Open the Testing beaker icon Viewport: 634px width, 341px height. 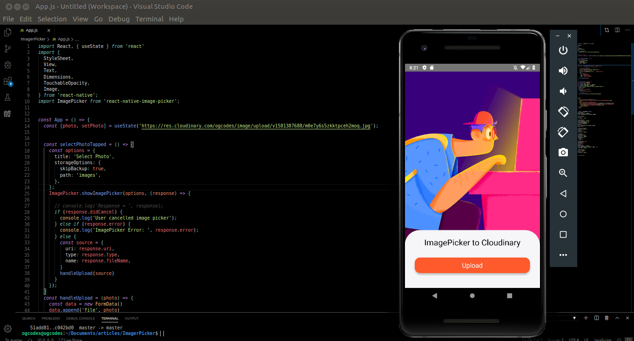pos(7,98)
